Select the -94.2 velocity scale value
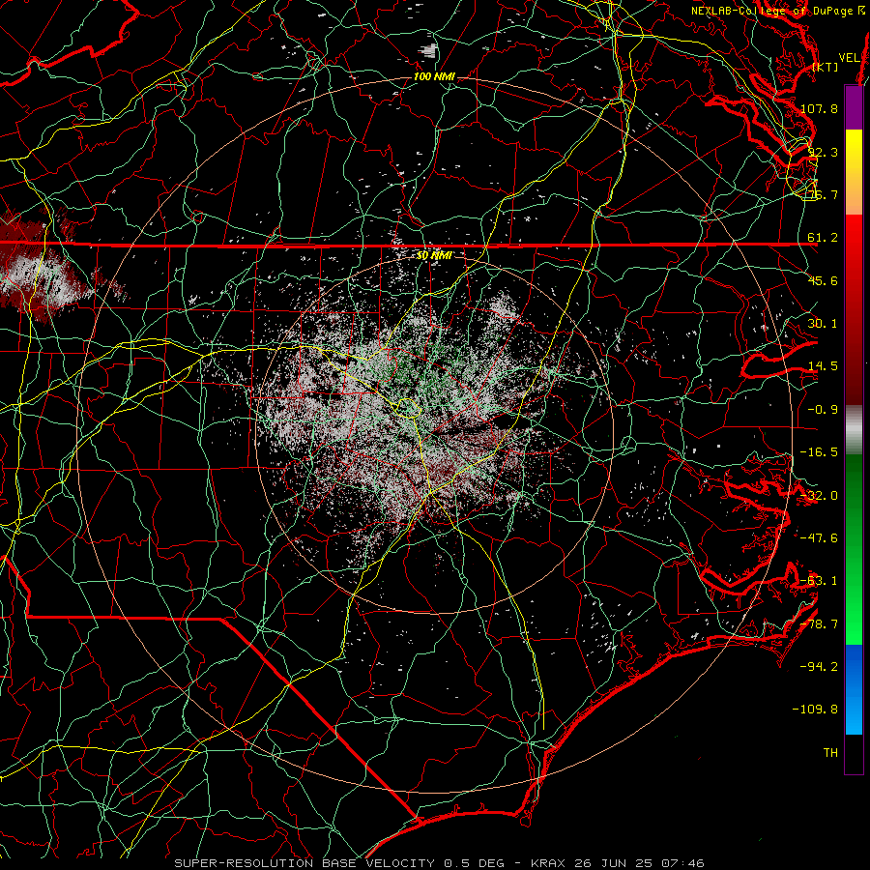Viewport: 870px width, 870px height. [x=819, y=667]
